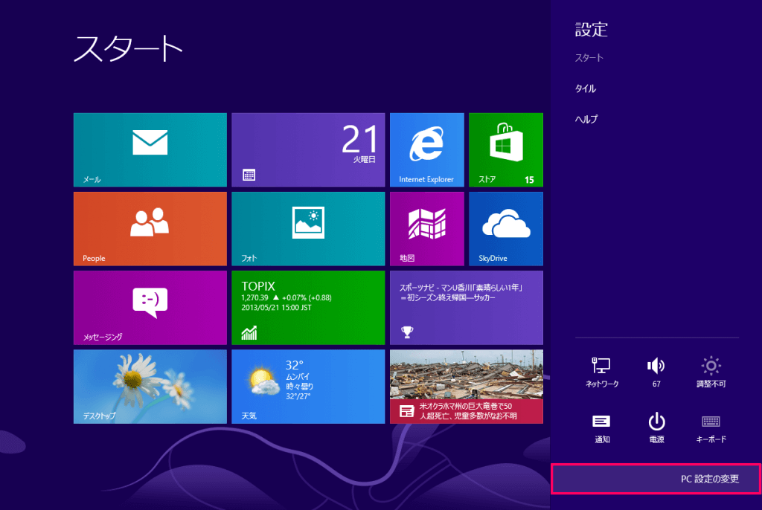Launch Internet Explorer from its tile
Image resolution: width=762 pixels, height=510 pixels.
426,149
